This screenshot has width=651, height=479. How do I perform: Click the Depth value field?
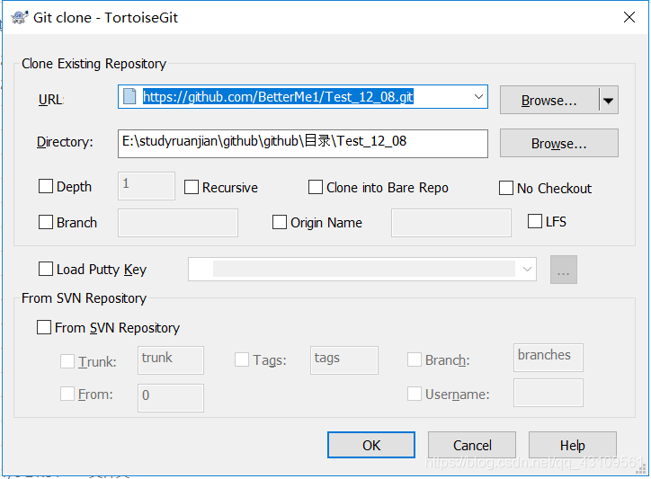tap(147, 186)
